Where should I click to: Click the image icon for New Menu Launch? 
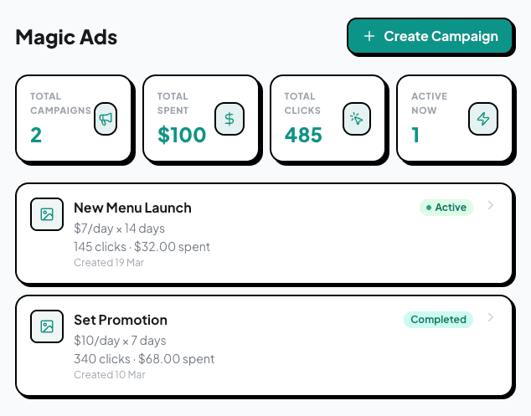(x=47, y=214)
